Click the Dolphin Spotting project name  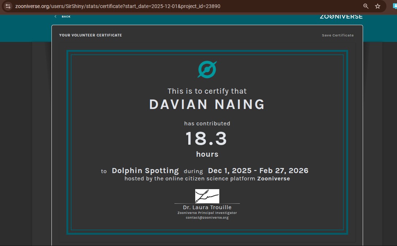pos(145,171)
